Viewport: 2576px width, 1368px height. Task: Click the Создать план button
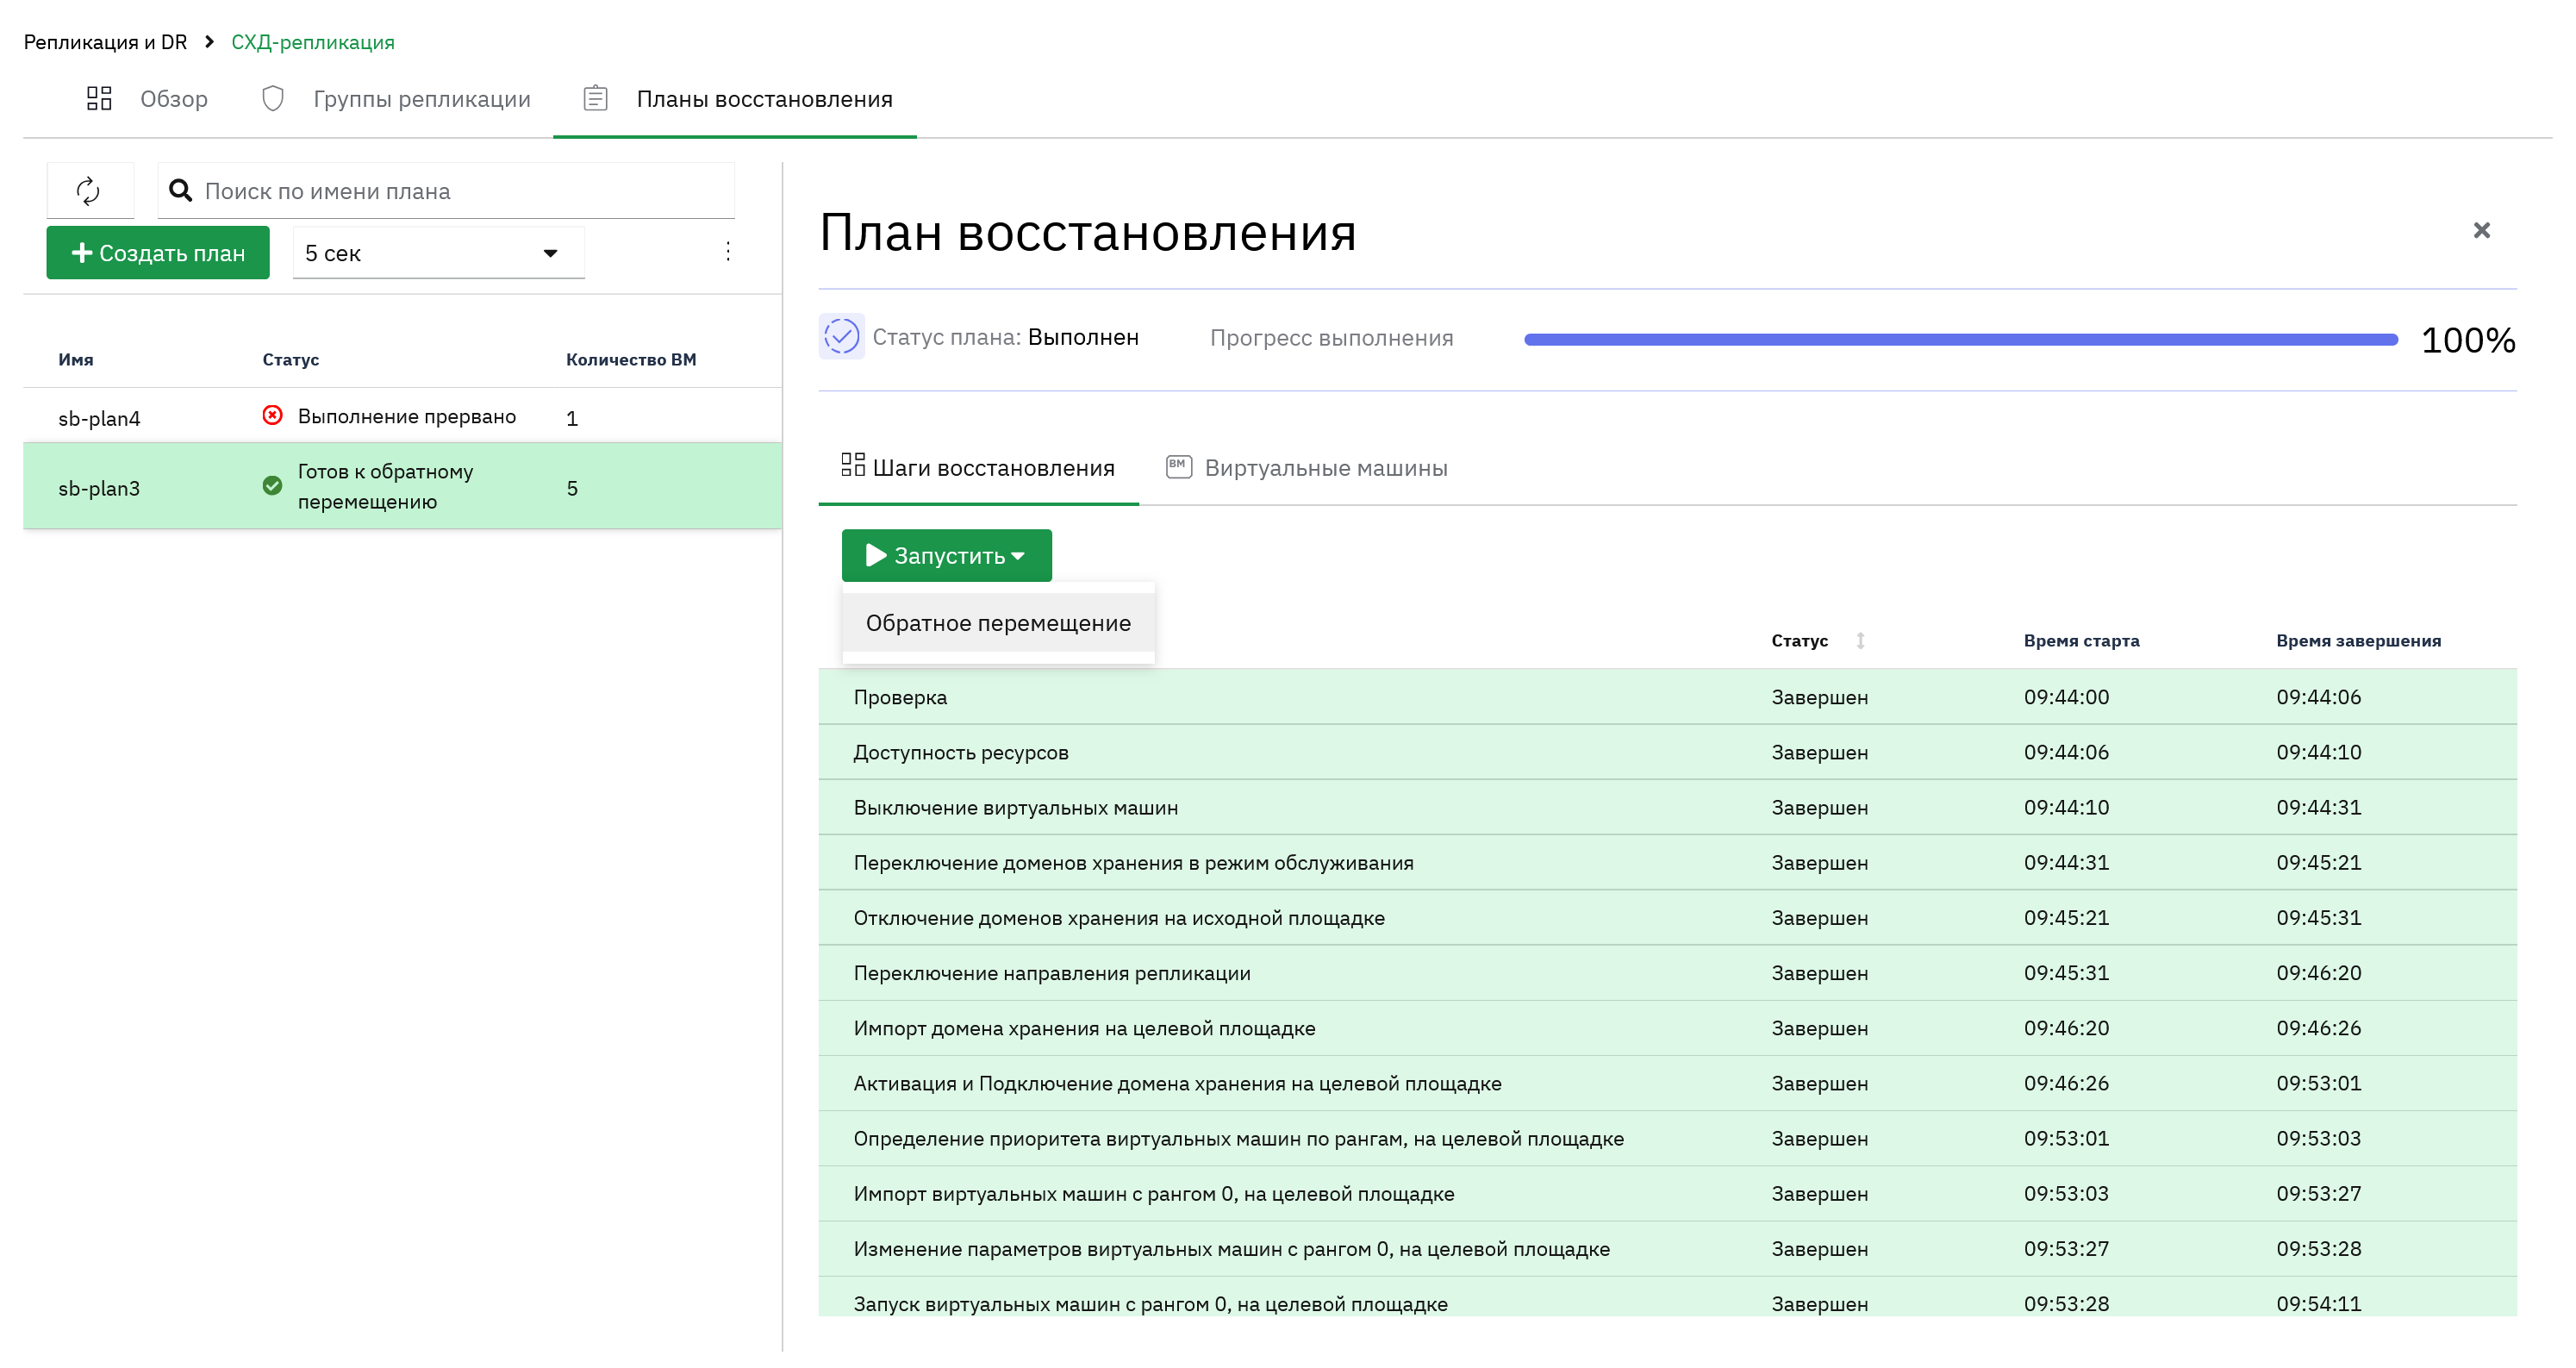(158, 253)
